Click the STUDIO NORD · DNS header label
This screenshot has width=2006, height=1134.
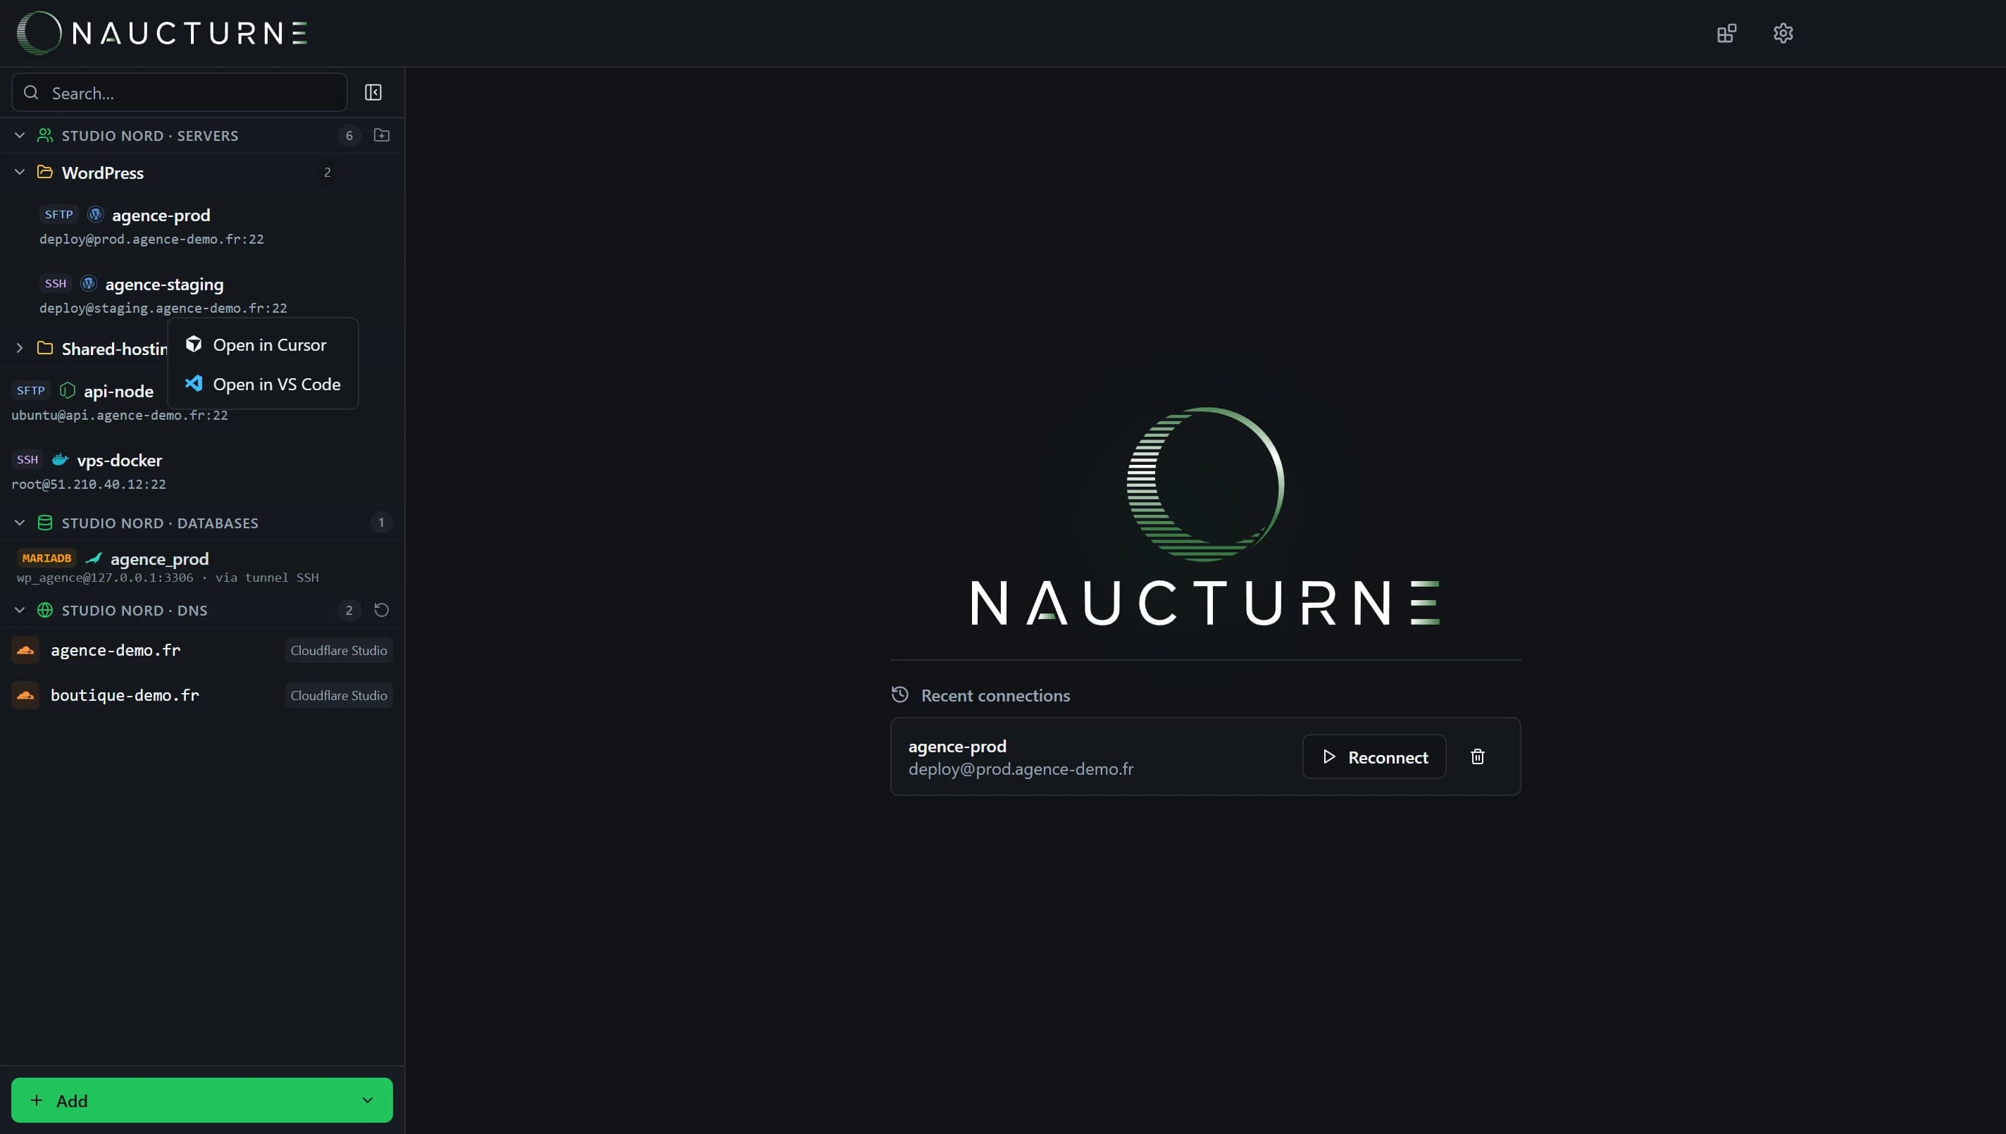tap(135, 611)
